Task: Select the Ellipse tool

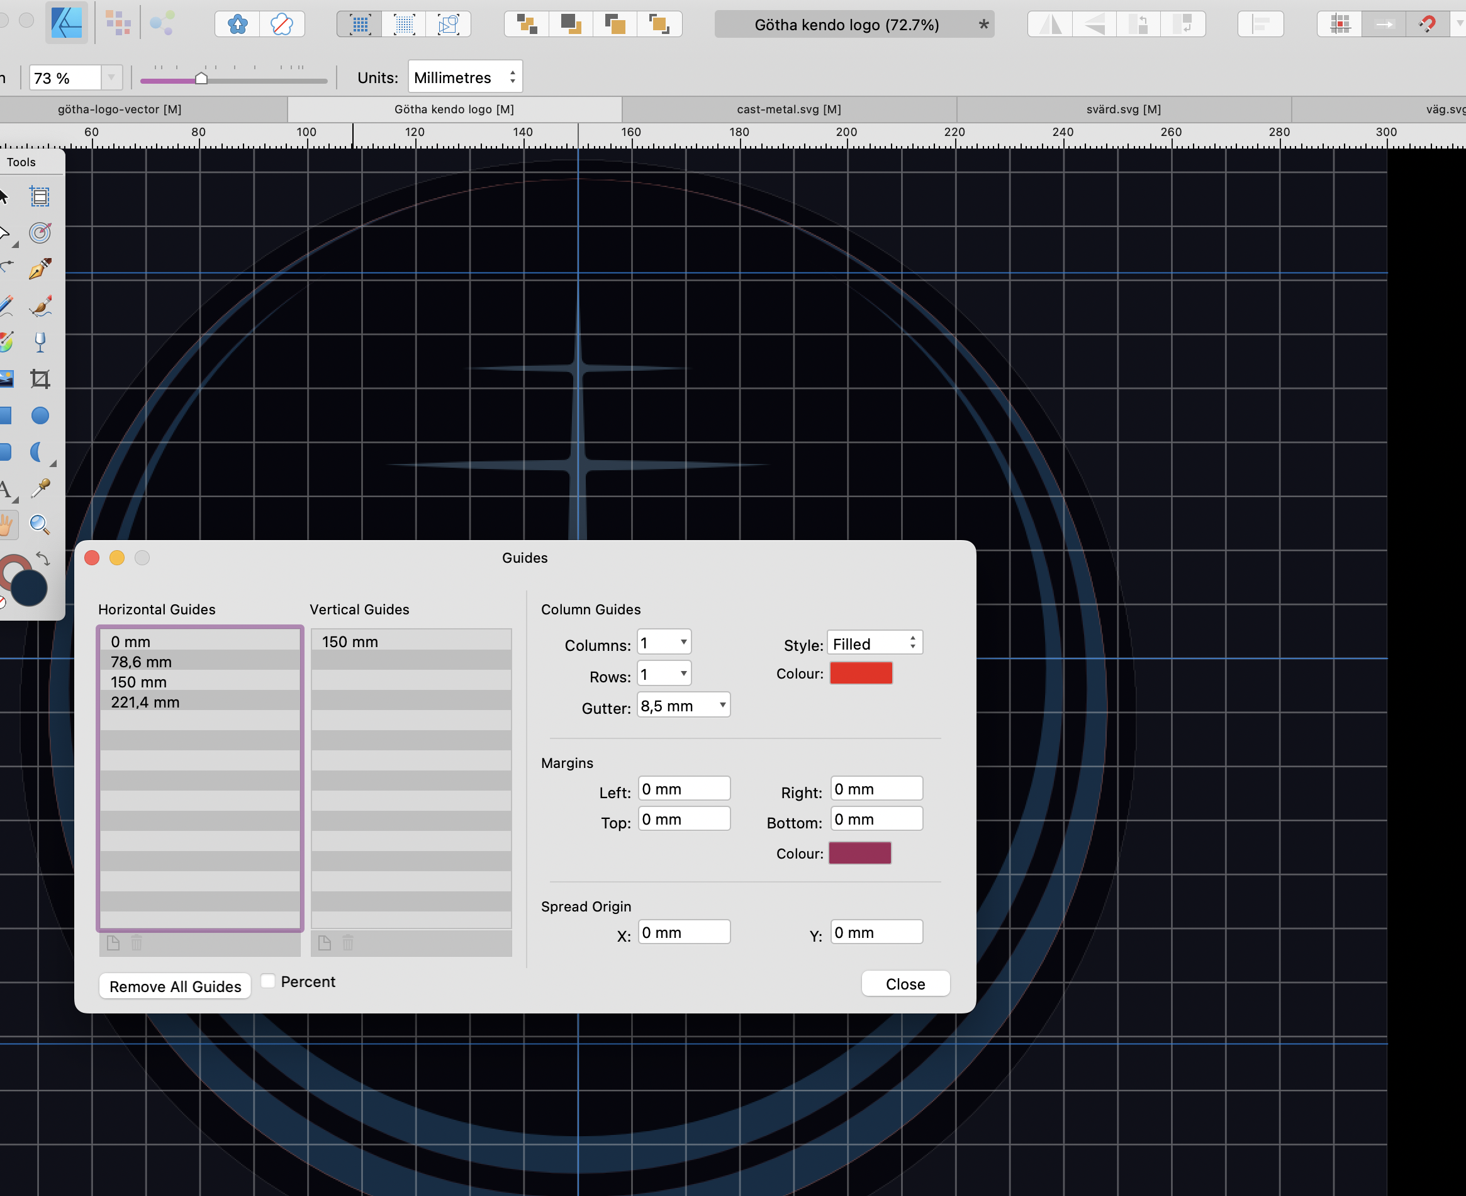Action: click(40, 415)
